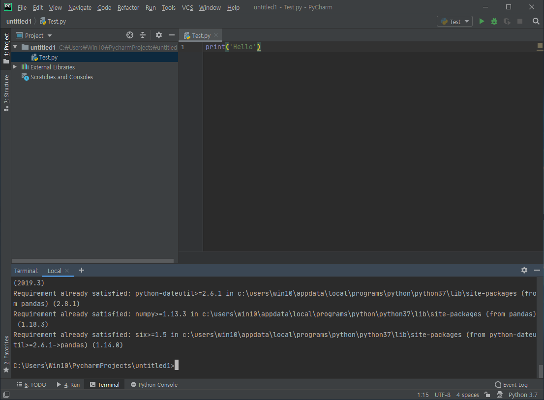Click the Stop process button

[x=520, y=22]
